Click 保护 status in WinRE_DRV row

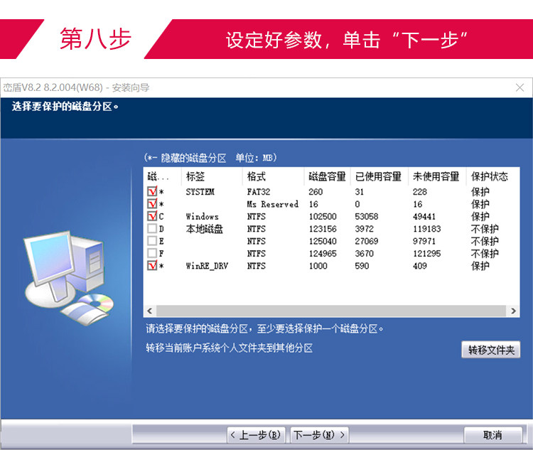tap(480, 266)
